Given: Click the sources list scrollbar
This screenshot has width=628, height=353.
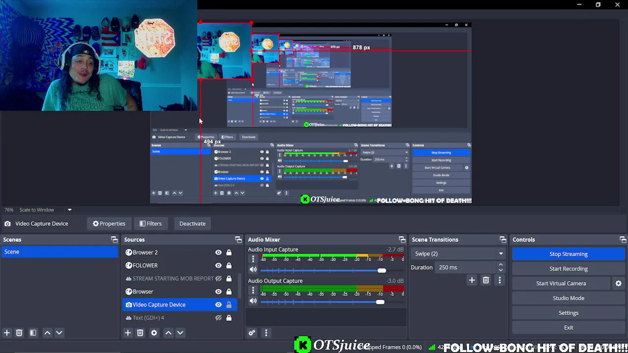Looking at the screenshot, I should [239, 287].
